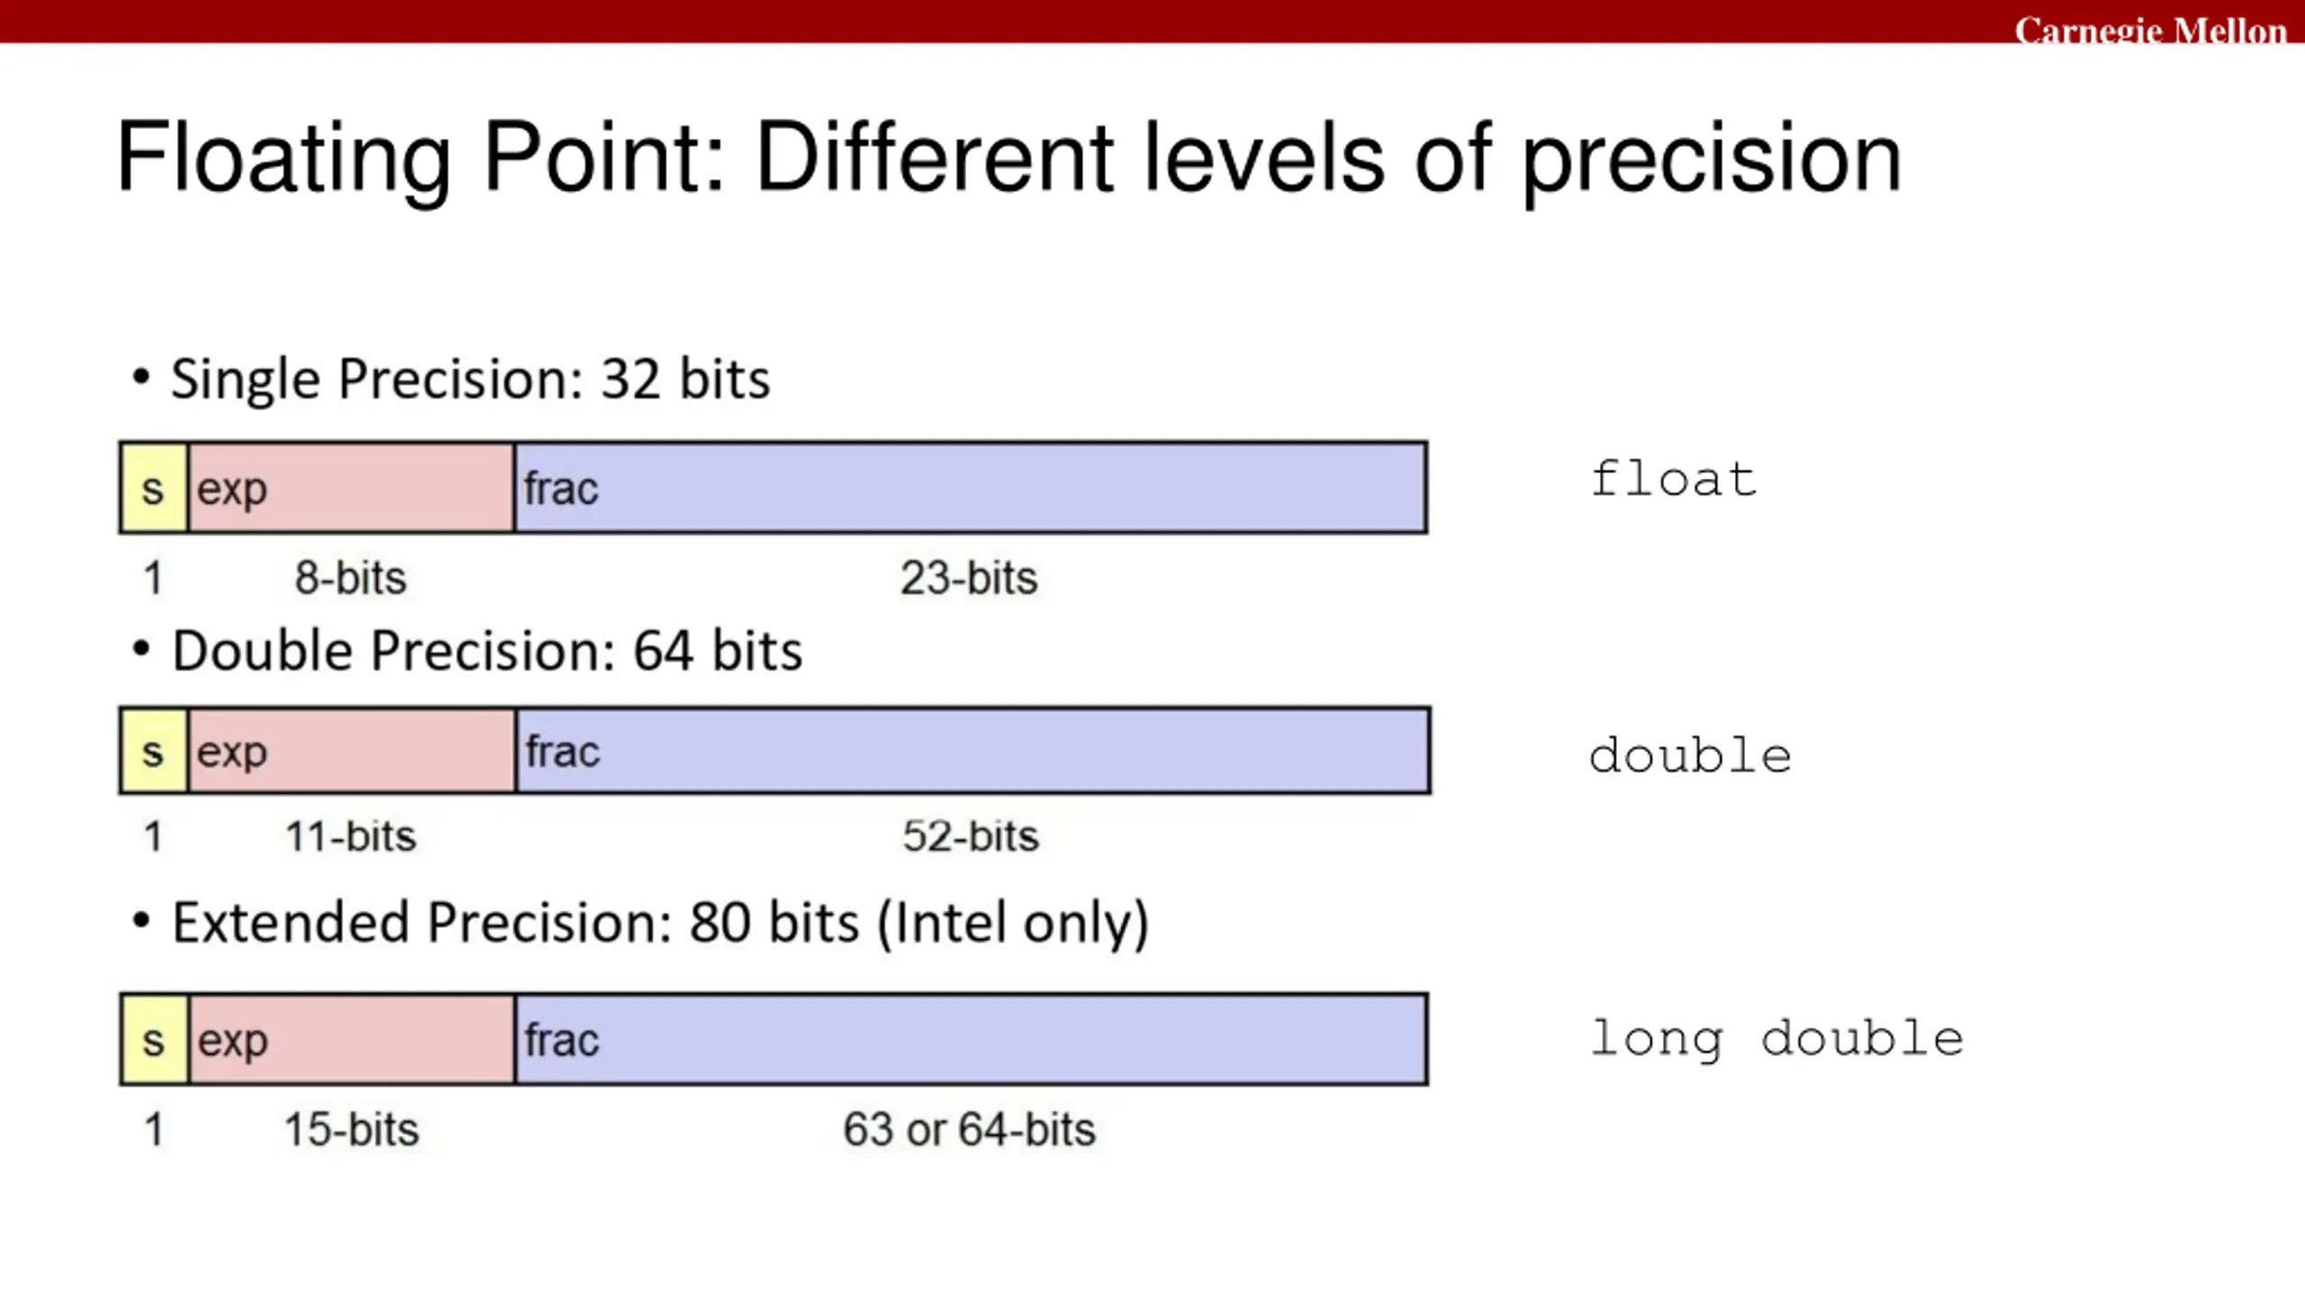Image resolution: width=2305 pixels, height=1296 pixels.
Task: Click the '63 or 64-bits' label
Action: point(969,1129)
